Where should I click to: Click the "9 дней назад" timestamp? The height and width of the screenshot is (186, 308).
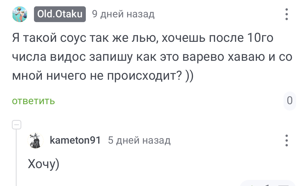point(123,14)
